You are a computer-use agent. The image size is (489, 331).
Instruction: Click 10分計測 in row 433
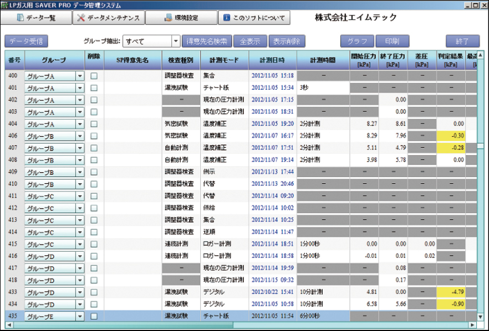tap(311, 292)
